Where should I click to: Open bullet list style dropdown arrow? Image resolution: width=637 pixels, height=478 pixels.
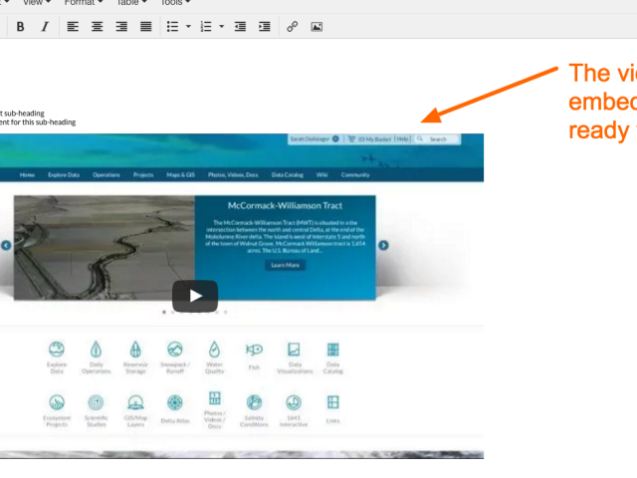(188, 27)
